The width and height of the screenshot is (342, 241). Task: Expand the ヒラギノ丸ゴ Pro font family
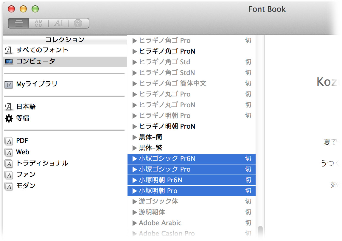point(135,94)
